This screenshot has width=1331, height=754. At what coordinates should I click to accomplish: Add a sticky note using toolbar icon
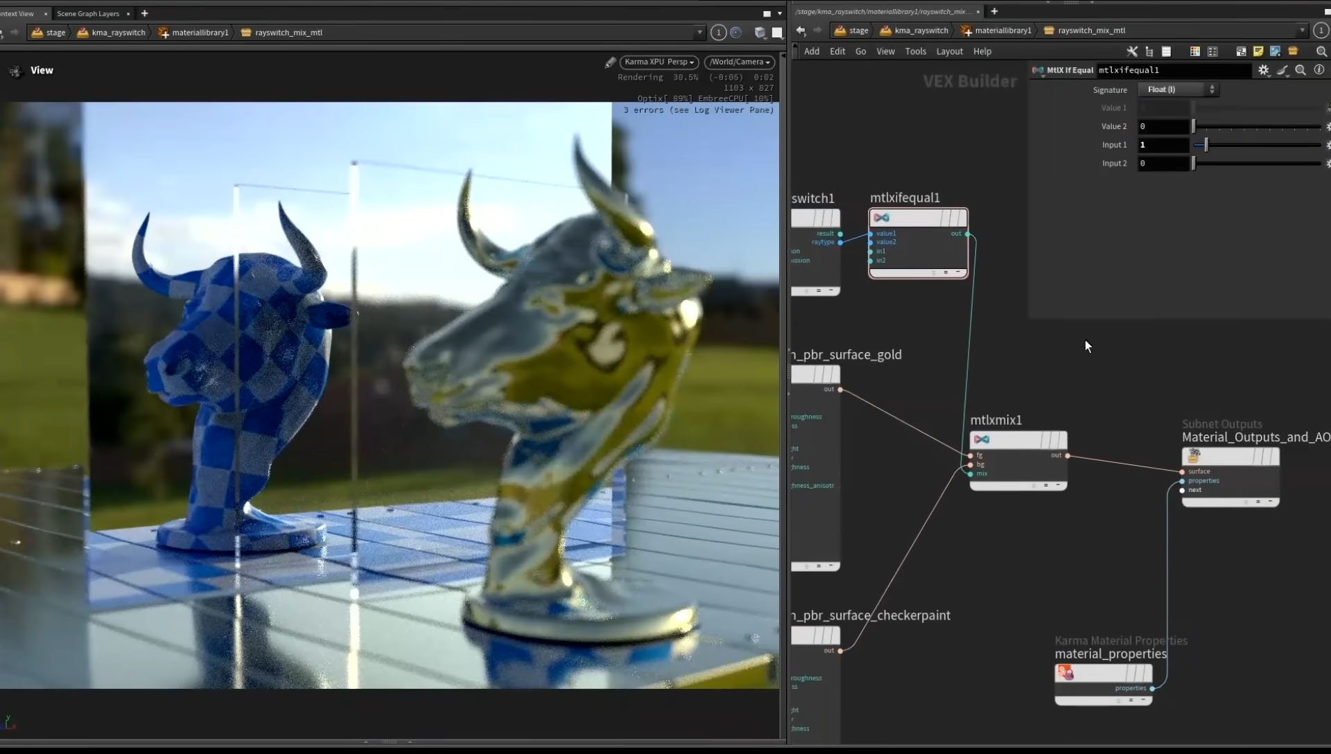pos(1258,51)
